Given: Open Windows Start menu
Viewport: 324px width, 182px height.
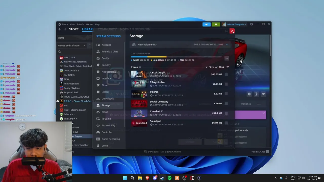Looking at the screenshot, I should point(125,178).
